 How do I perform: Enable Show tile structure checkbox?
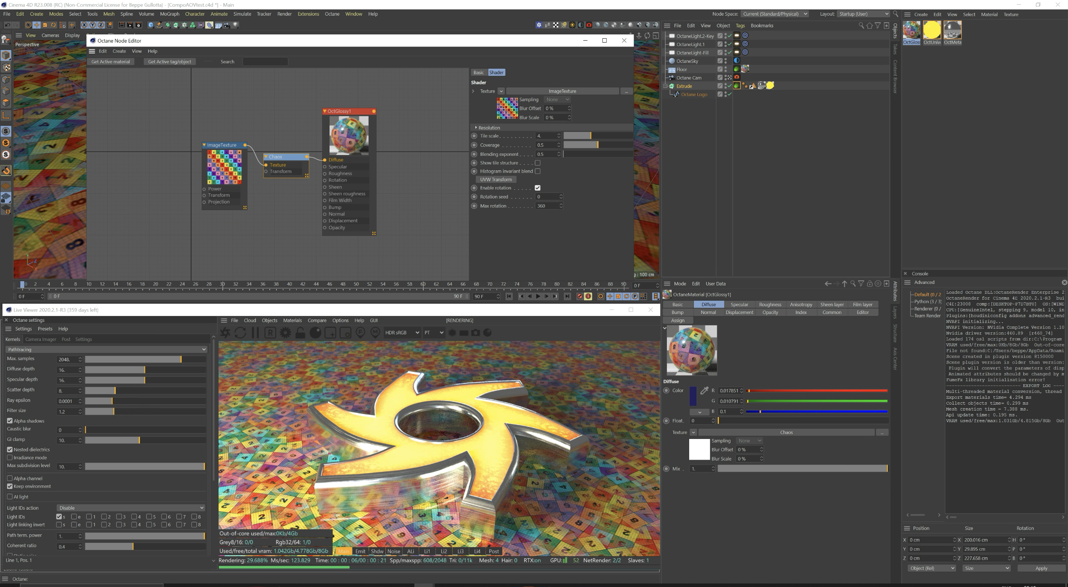point(537,163)
